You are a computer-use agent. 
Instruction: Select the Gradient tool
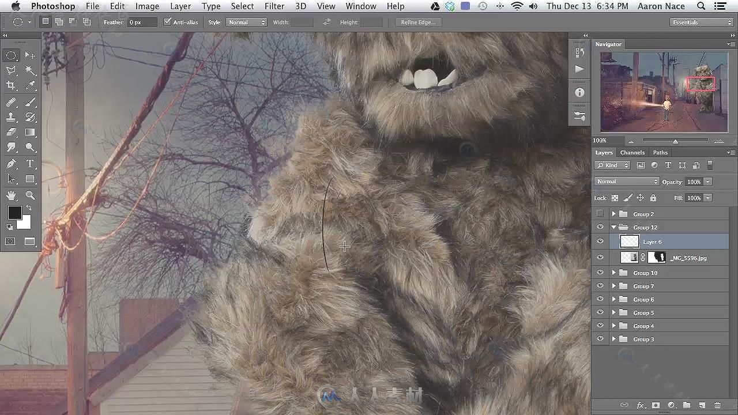(x=30, y=133)
